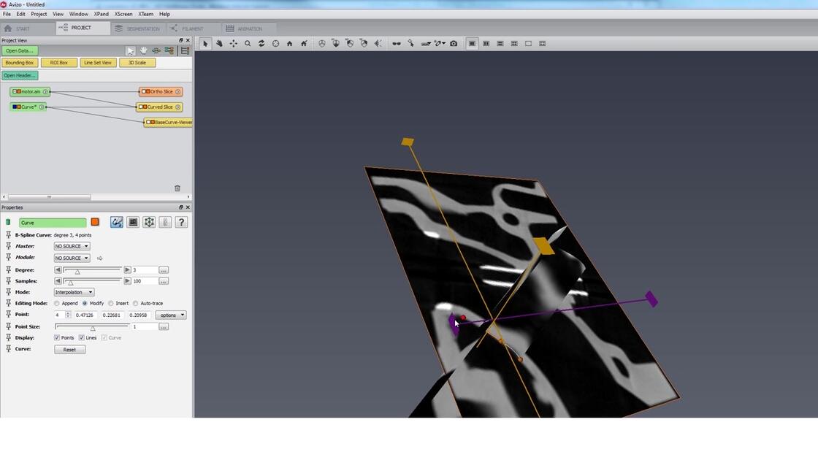Choose the magnifier Zoom tool

(248, 44)
